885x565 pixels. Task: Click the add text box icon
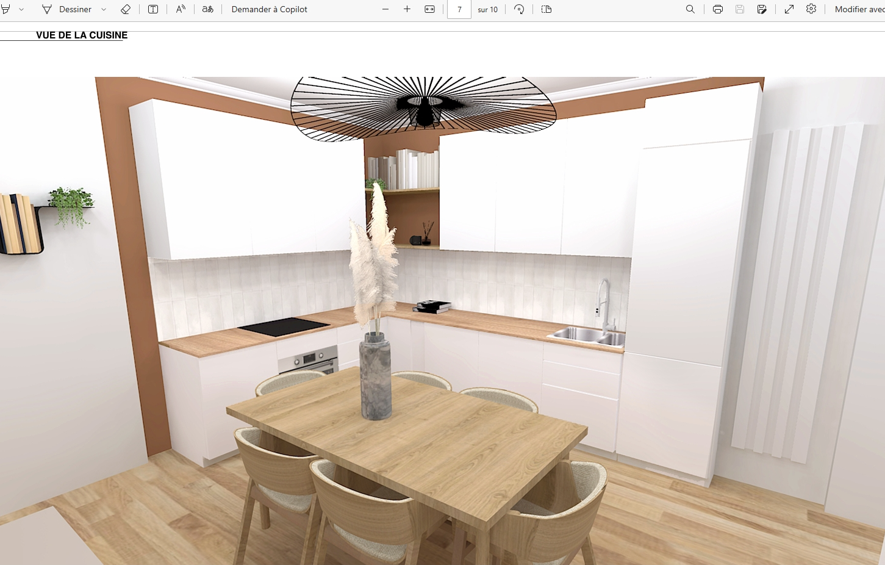(x=153, y=9)
